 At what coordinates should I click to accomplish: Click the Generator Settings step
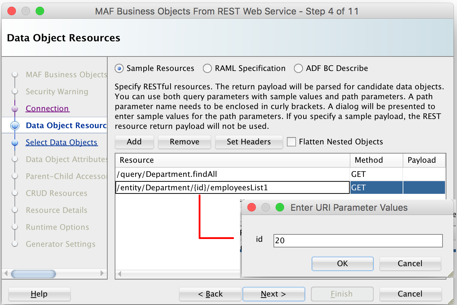(x=60, y=244)
